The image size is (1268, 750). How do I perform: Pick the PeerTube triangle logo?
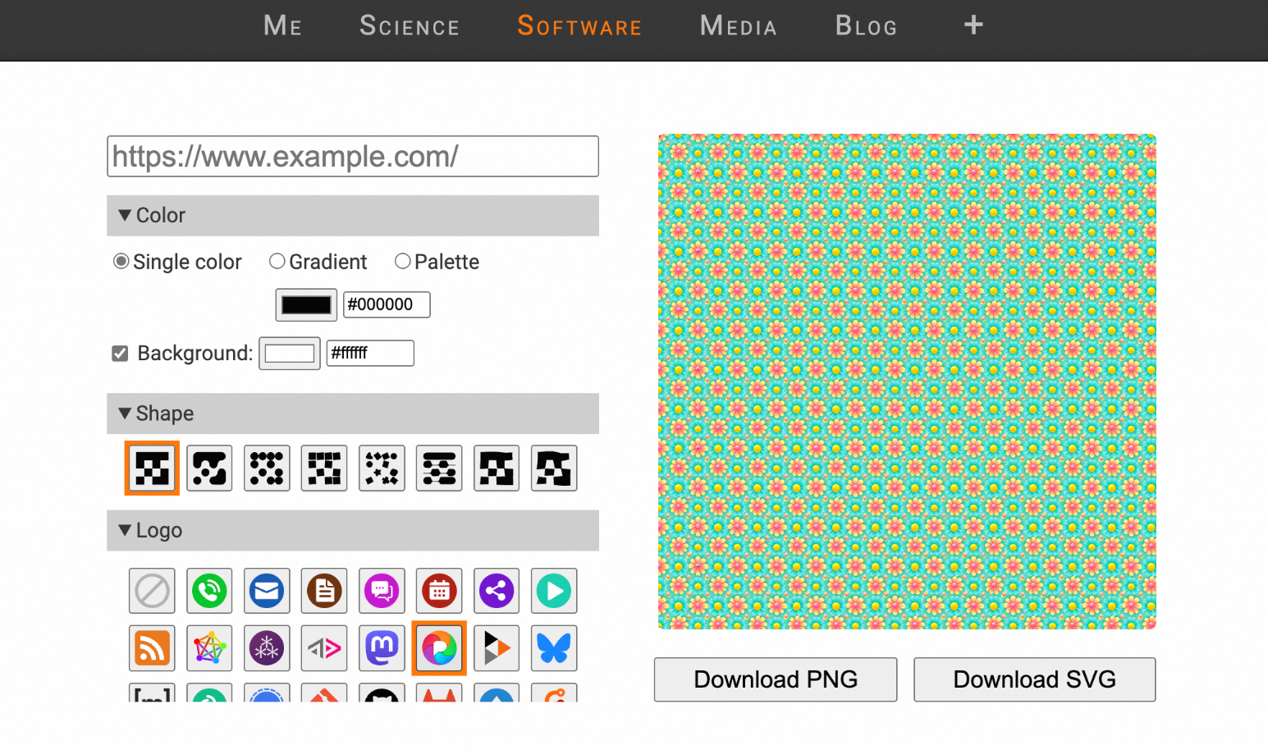click(497, 648)
